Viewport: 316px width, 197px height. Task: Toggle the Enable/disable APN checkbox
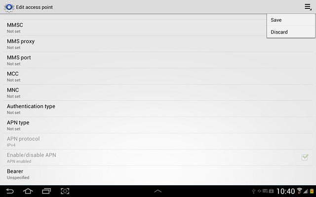click(x=305, y=157)
